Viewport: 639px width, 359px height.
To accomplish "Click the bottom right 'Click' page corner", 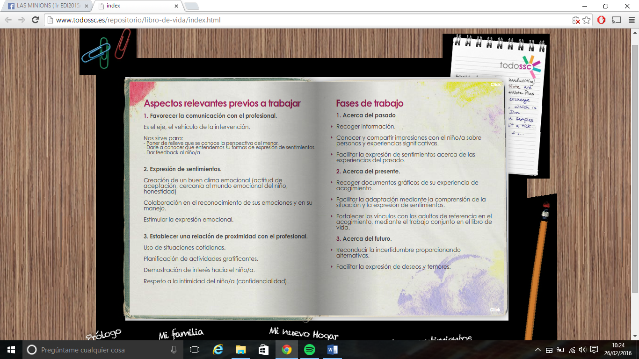I will (495, 310).
